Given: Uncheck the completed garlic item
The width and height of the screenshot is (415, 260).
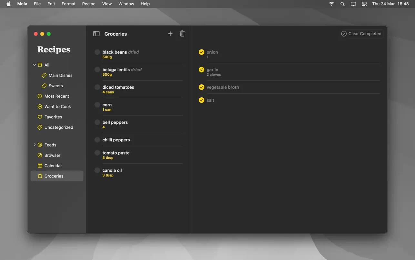Looking at the screenshot, I should (x=201, y=70).
